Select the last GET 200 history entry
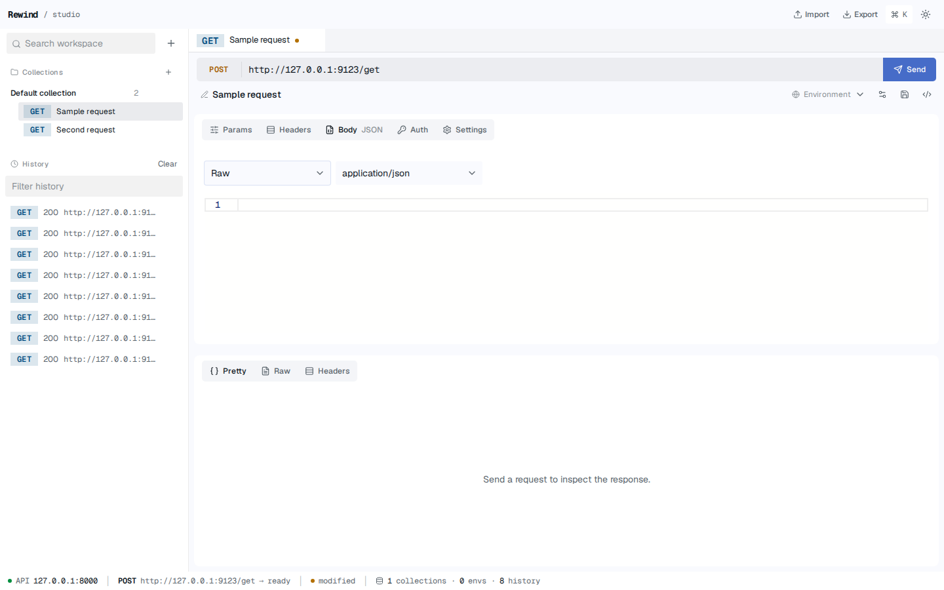This screenshot has width=944, height=590. click(x=94, y=359)
